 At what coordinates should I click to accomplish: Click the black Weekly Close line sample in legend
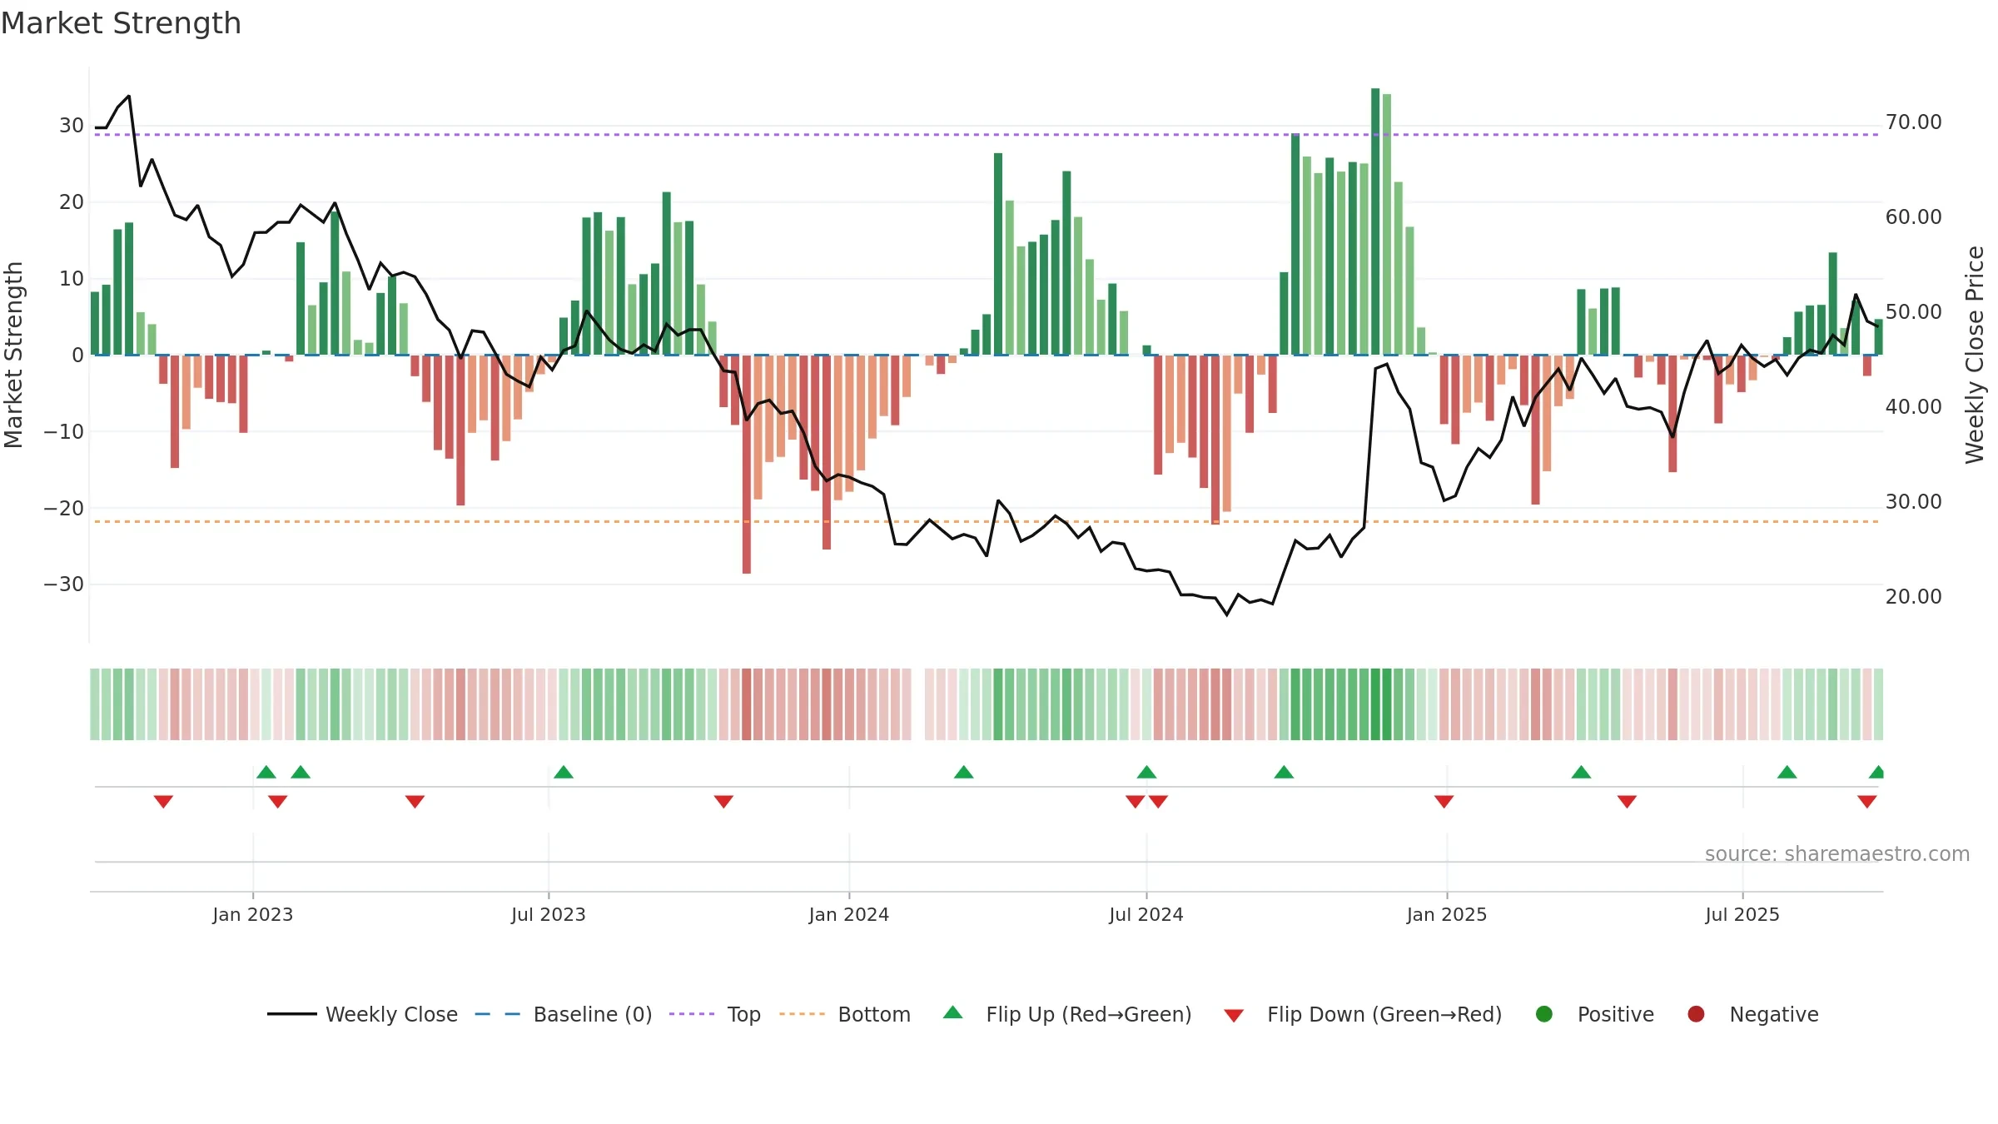292,1014
